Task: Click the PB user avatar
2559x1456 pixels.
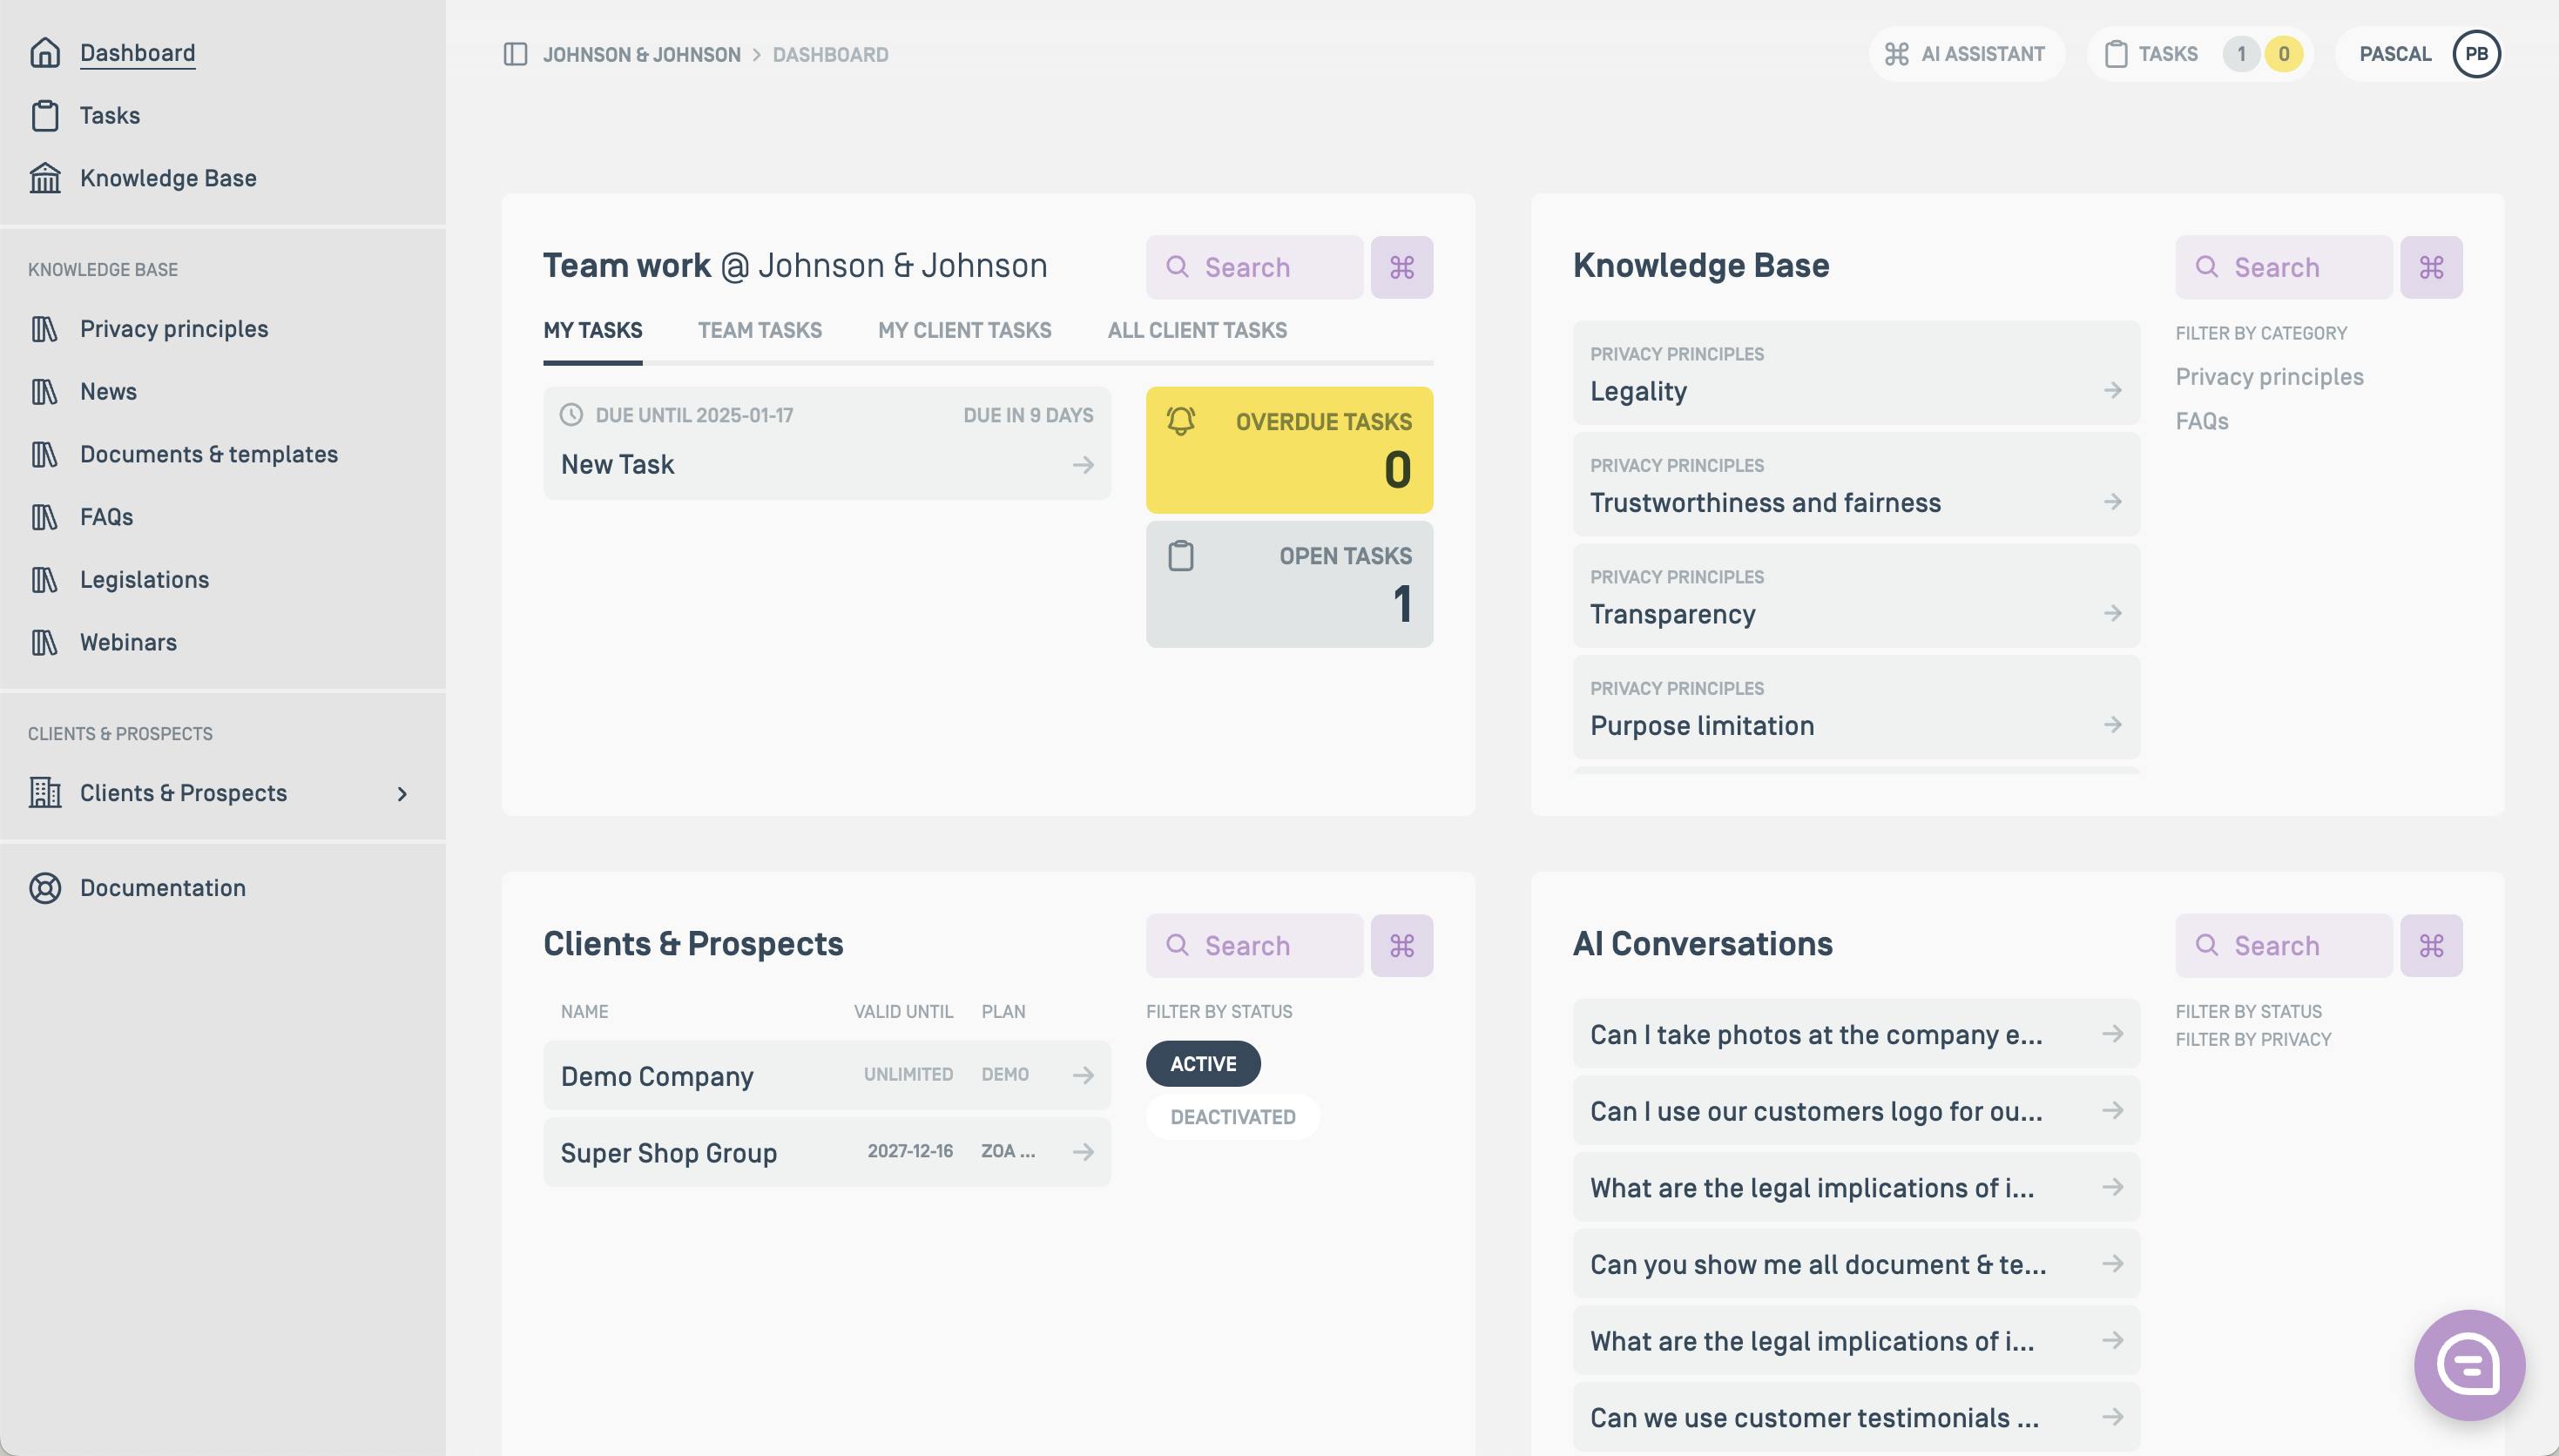Action: (2475, 54)
